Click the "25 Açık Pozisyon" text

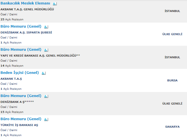(12, 20)
